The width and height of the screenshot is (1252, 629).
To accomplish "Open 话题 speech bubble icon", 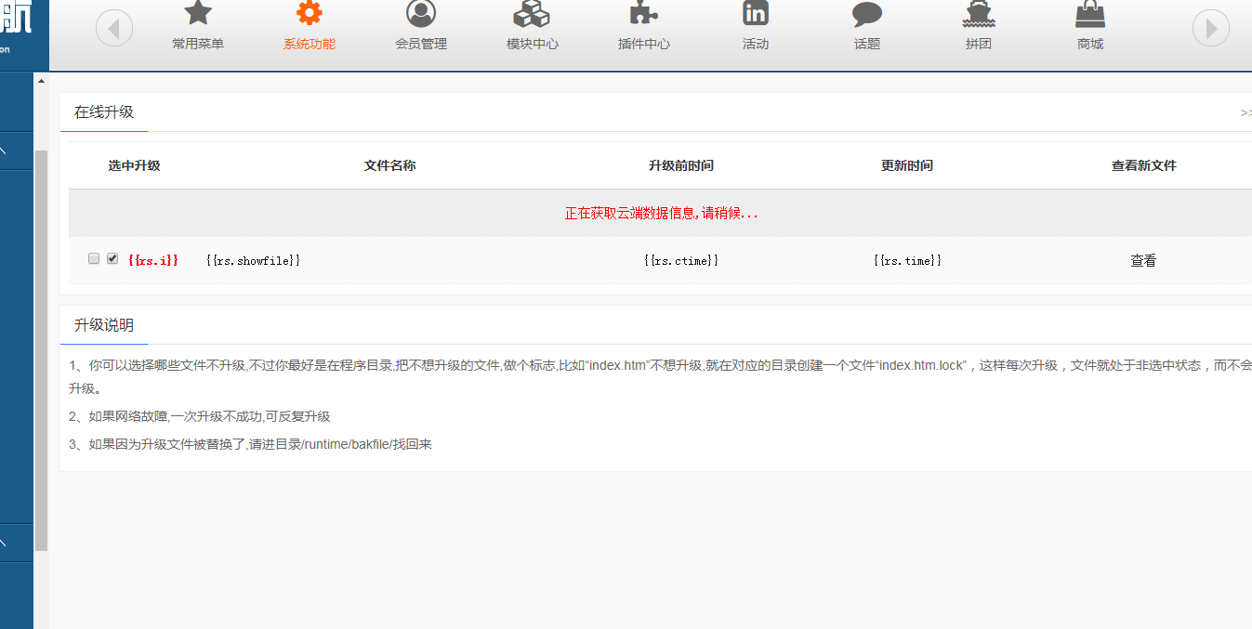I will [867, 14].
